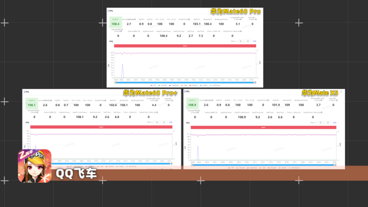
Task: Click SmallJank value 3.7 in Mate X5 panel
Action: (318, 105)
